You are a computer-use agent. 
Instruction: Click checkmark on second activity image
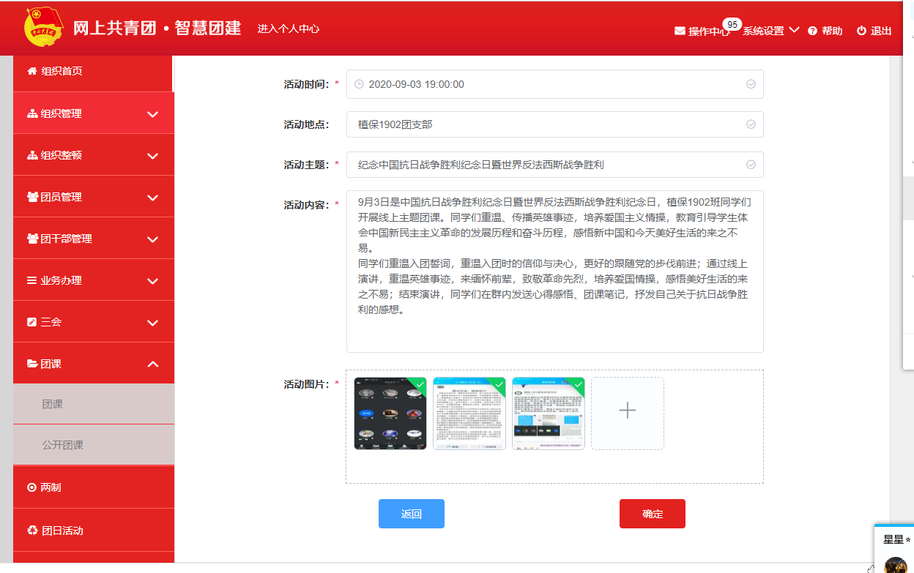coord(499,383)
